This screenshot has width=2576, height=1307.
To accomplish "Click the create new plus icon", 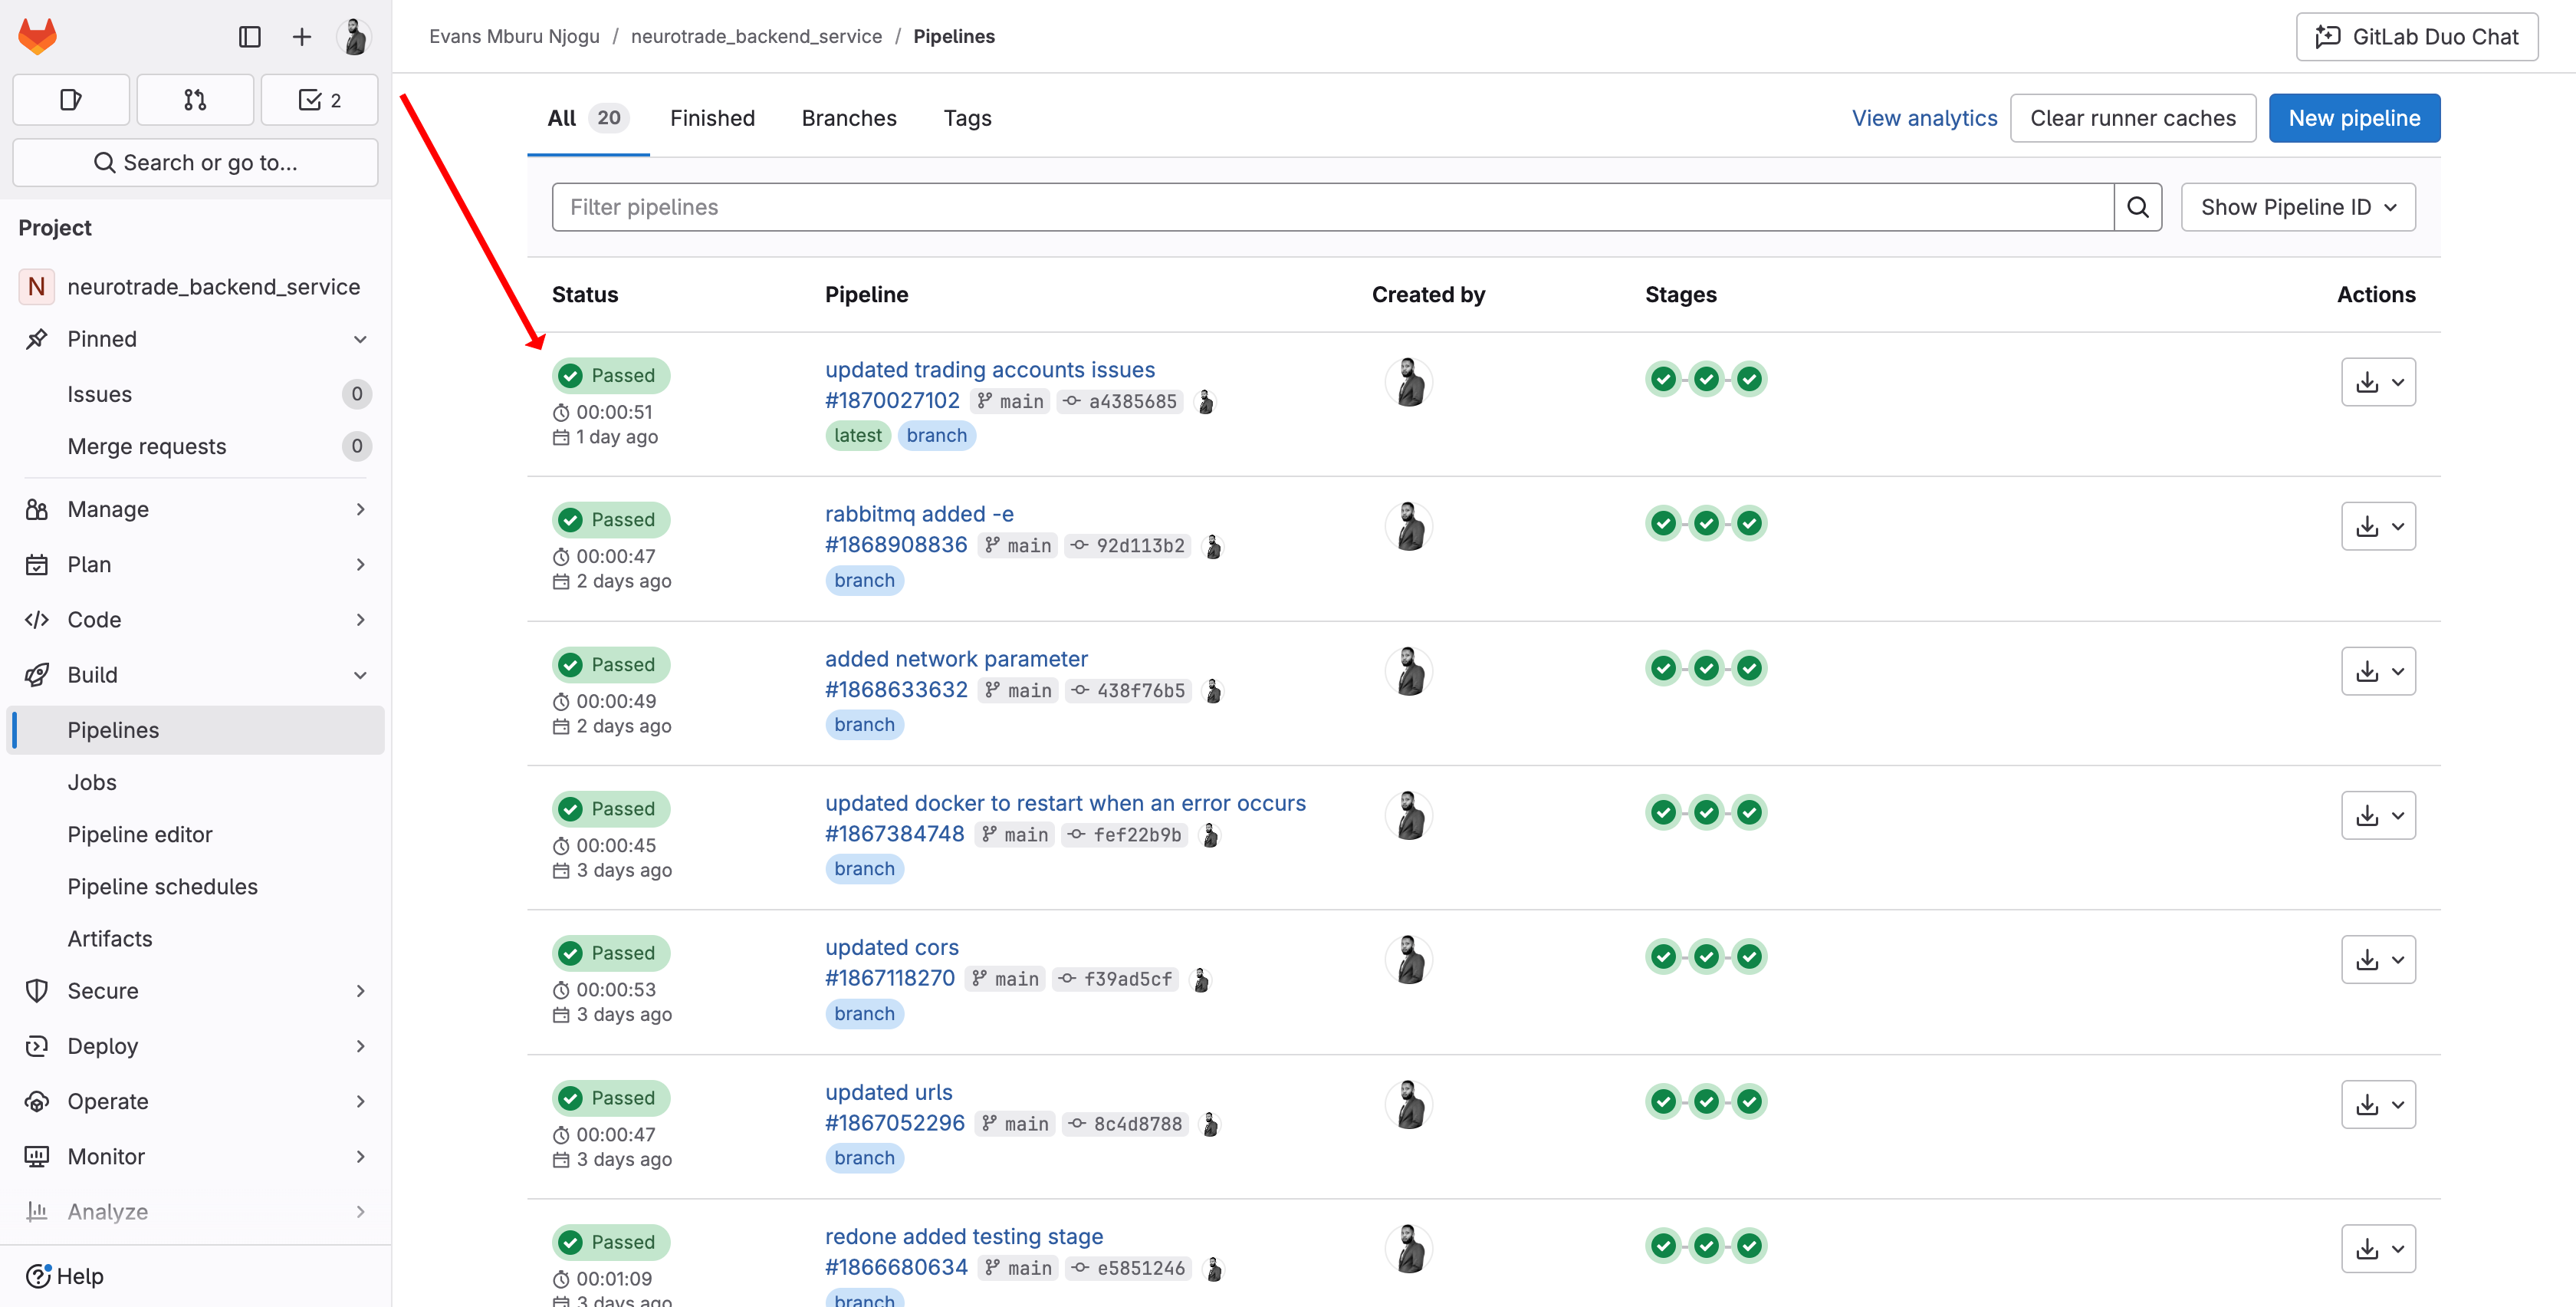I will click(x=301, y=37).
